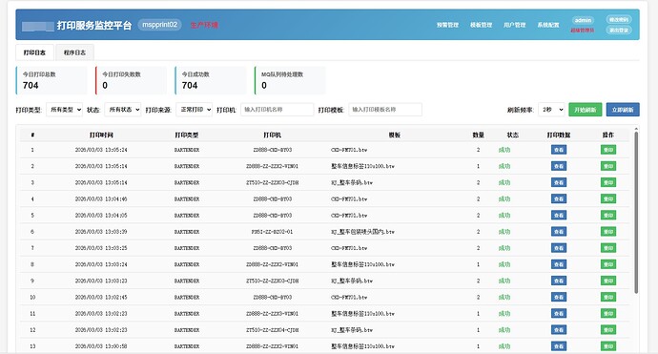Focus the 打印模板 name input field
658x354 pixels.
pos(385,110)
